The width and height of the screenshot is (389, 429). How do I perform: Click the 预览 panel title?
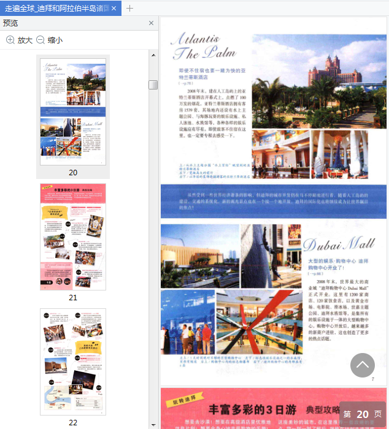coord(10,23)
